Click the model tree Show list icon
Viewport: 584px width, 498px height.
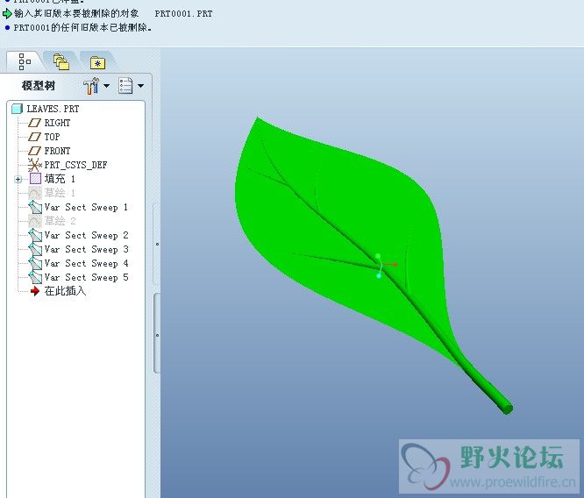point(125,86)
